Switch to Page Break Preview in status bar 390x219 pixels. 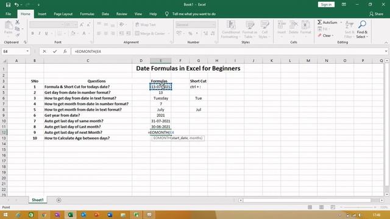point(333,207)
